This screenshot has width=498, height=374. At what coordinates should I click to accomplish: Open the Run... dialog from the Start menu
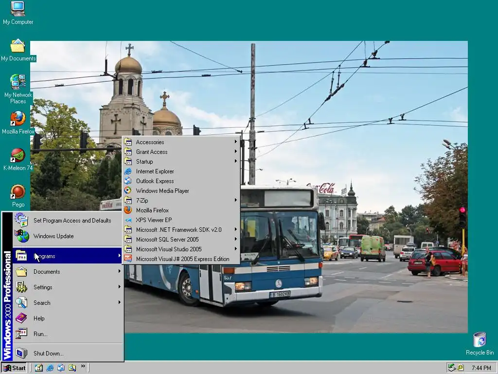[68, 334]
